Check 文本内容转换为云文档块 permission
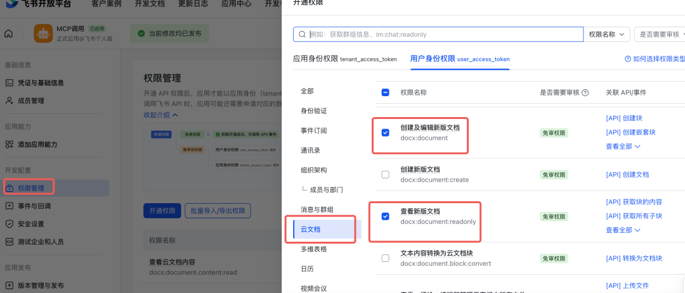This screenshot has height=293, width=685. 386,258
